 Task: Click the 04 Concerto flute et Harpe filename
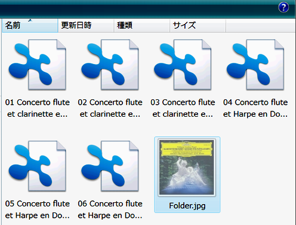pos(255,108)
